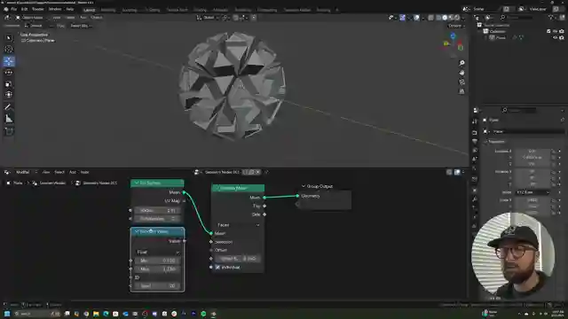Collapse the Ico Sphere node
The height and width of the screenshot is (319, 568).
[x=137, y=183]
